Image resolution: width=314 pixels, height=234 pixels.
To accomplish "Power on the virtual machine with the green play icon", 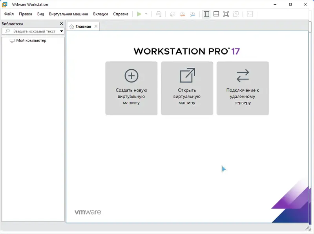I will point(139,14).
